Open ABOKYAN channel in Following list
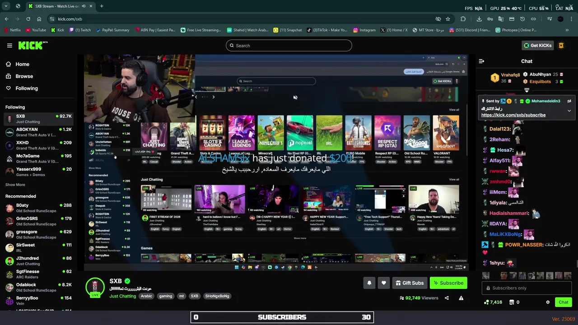 pyautogui.click(x=38, y=132)
